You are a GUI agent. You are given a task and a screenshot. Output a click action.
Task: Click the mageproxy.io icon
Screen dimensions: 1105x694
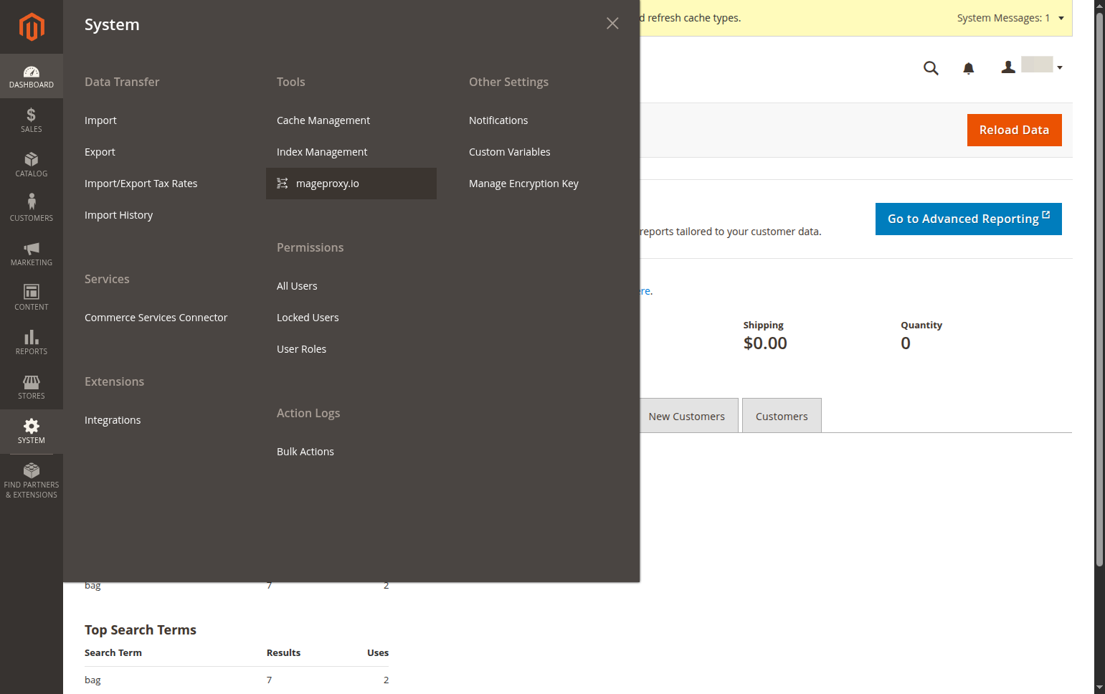(283, 184)
